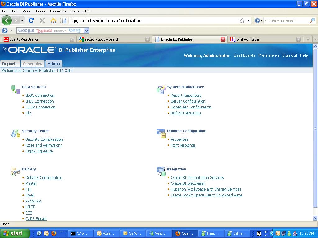Open Google Yahoo Bing toolbar dropdown
This screenshot has height=238, width=318.
pos(87,30)
